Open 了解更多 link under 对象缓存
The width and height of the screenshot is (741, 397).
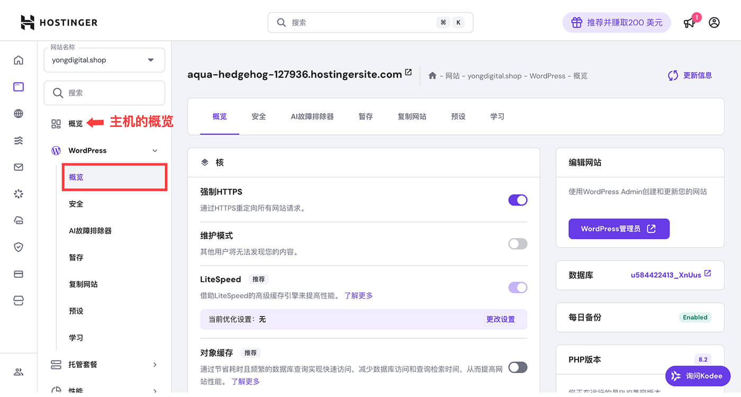click(246, 381)
